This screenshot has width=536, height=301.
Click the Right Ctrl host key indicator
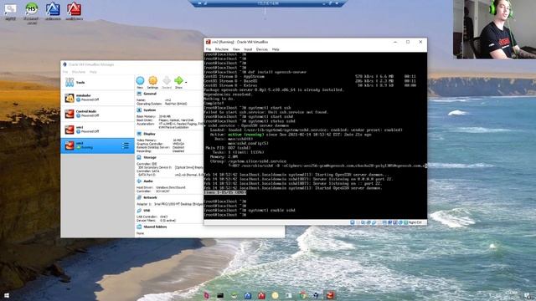point(415,222)
